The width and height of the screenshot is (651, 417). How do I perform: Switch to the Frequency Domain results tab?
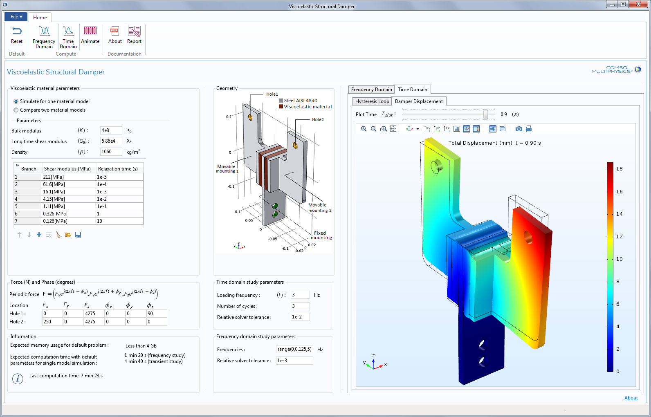(371, 90)
